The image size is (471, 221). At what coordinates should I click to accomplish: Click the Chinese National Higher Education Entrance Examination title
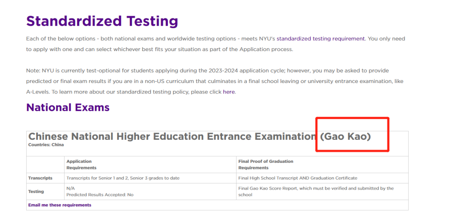[199, 137]
